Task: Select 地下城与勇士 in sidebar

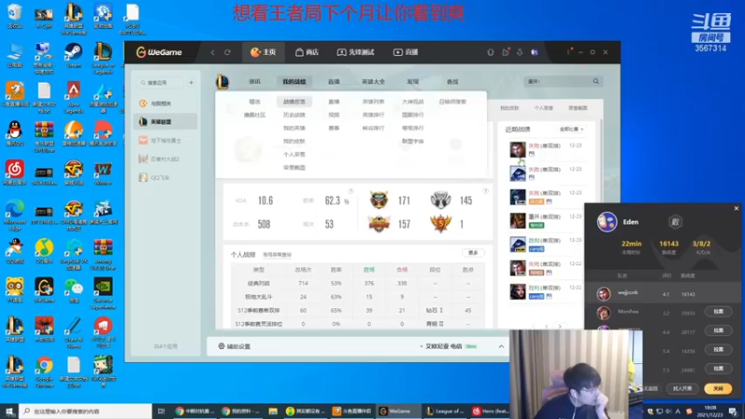Action: pos(165,141)
